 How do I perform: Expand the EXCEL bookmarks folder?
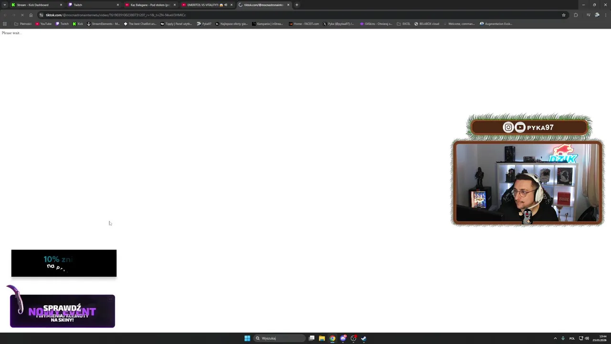click(403, 24)
